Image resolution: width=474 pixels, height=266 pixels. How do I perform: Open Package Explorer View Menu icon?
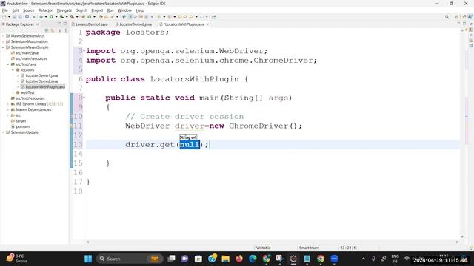[66, 30]
